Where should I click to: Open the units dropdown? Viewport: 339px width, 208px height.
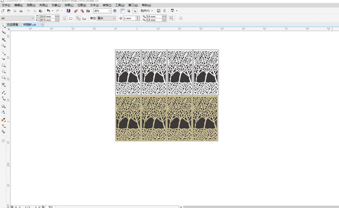[x=114, y=18]
